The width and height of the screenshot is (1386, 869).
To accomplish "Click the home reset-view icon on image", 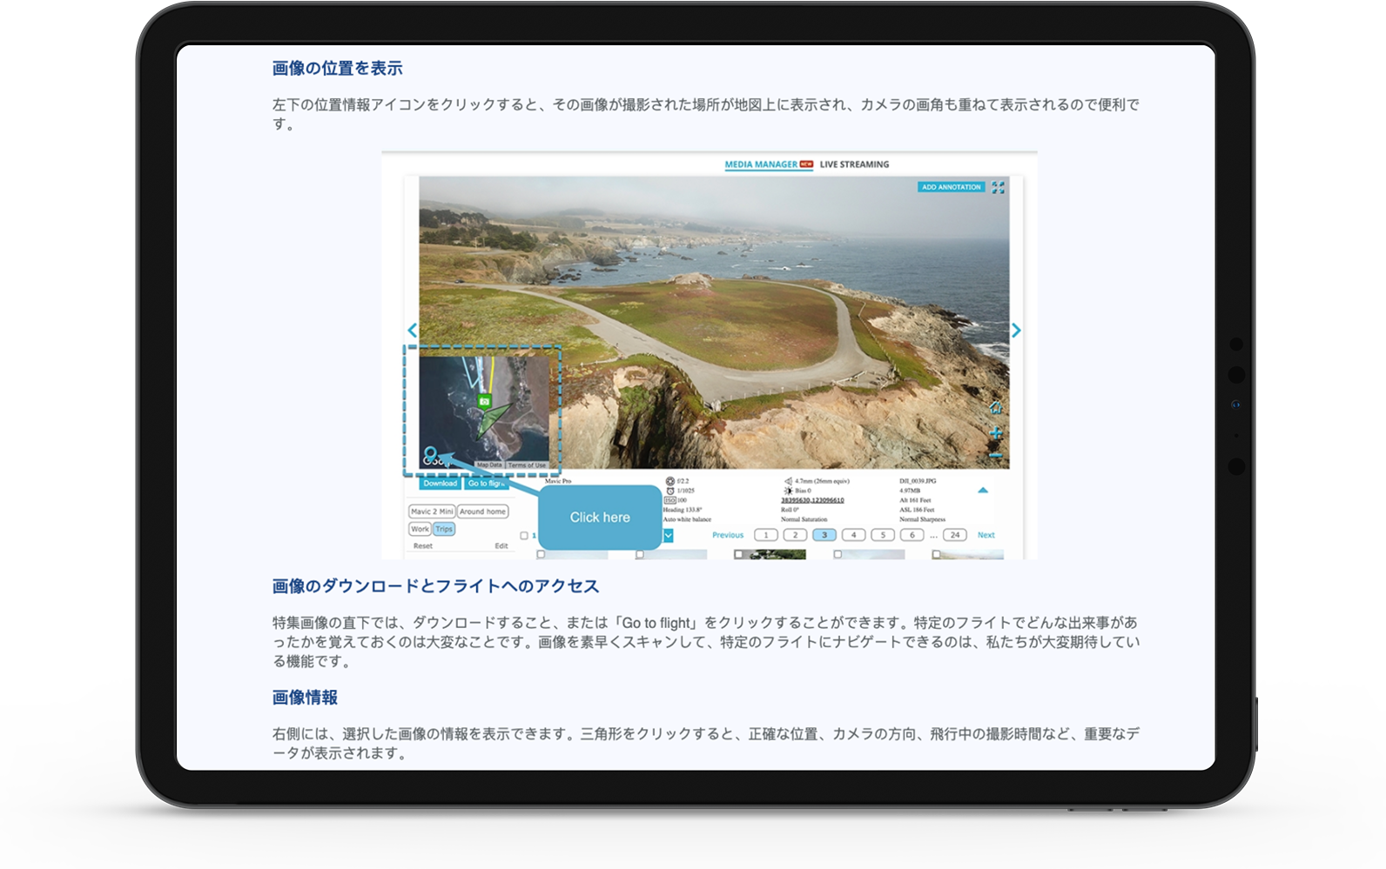I will coord(996,407).
